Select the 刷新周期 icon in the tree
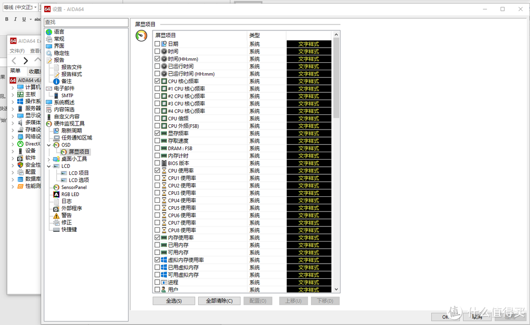This screenshot has width=530, height=325. pyautogui.click(x=56, y=131)
